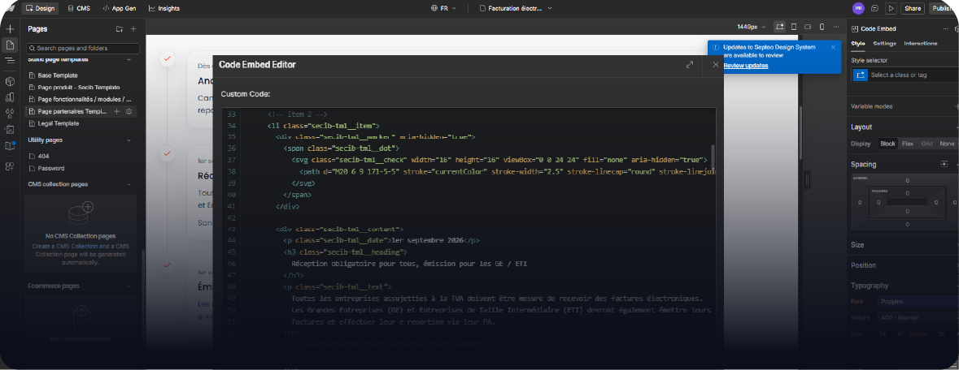Open the FR locale dropdown

pos(443,8)
